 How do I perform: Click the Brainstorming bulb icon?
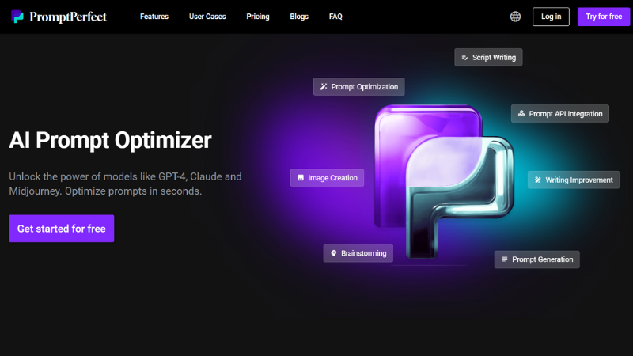(333, 253)
